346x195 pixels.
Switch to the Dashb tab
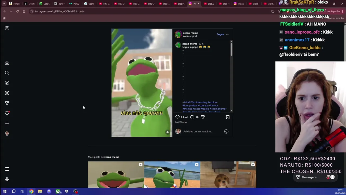pyautogui.click(x=89, y=4)
